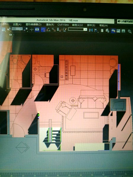Open the Civil View menu
This screenshot has width=133, height=177.
[x=63, y=25]
